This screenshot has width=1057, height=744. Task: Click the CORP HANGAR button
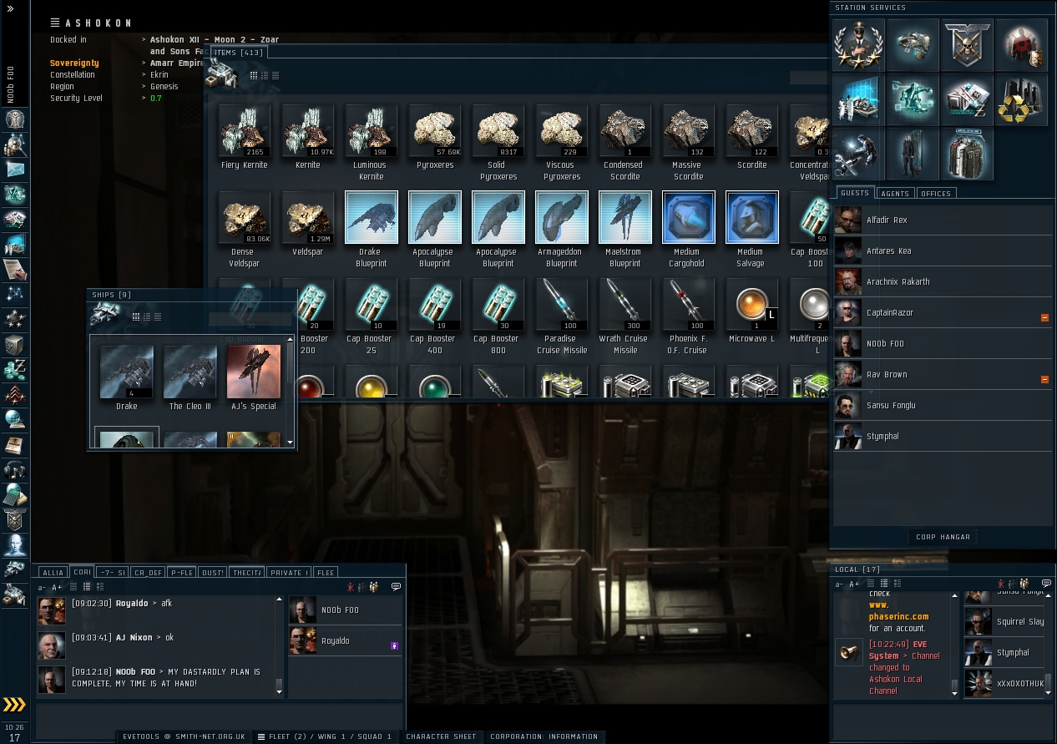pos(943,537)
